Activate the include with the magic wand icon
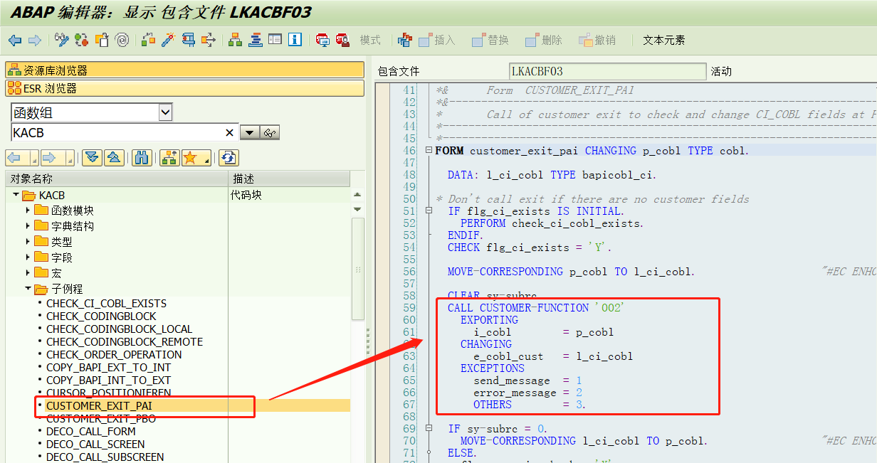 (x=167, y=41)
